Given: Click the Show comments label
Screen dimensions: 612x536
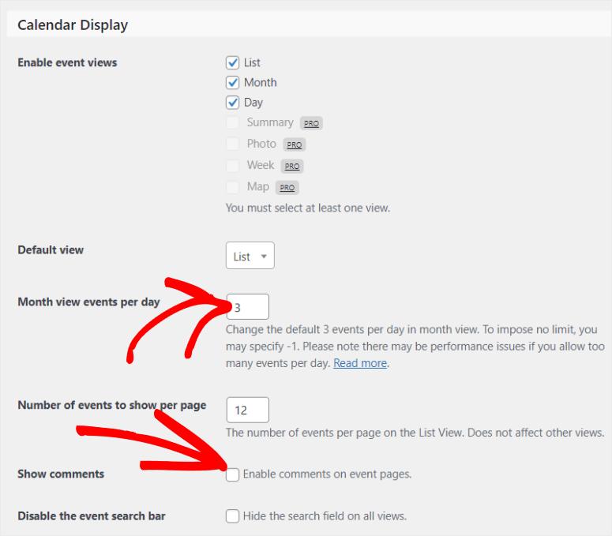Looking at the screenshot, I should (61, 474).
